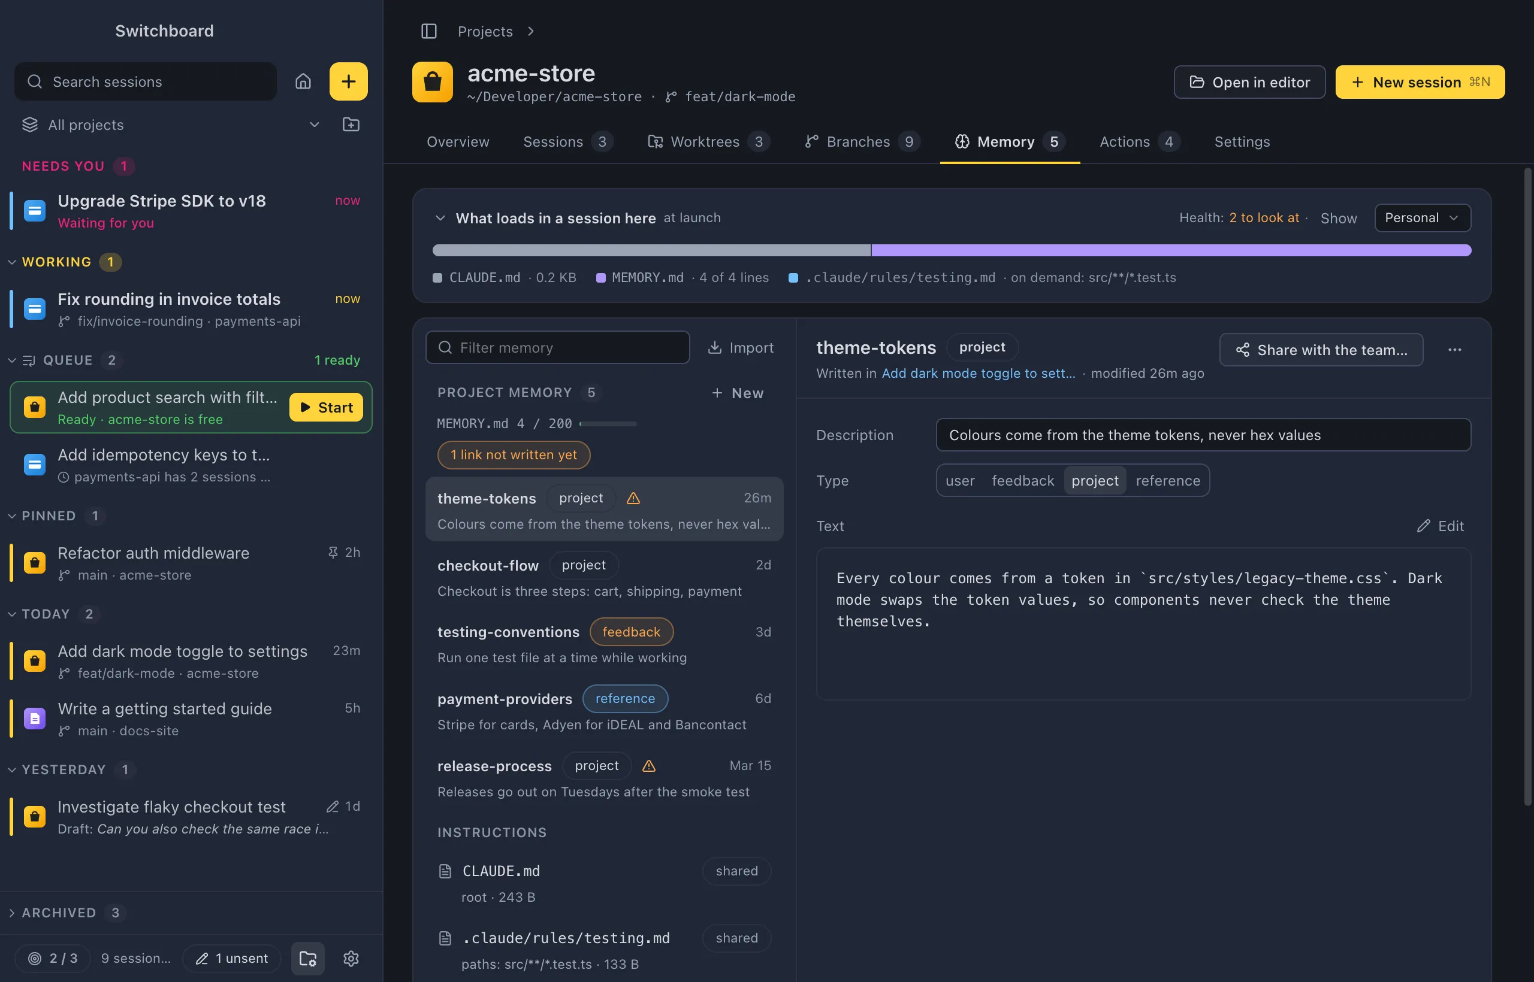
Task: Click the New session button
Action: 1420,82
